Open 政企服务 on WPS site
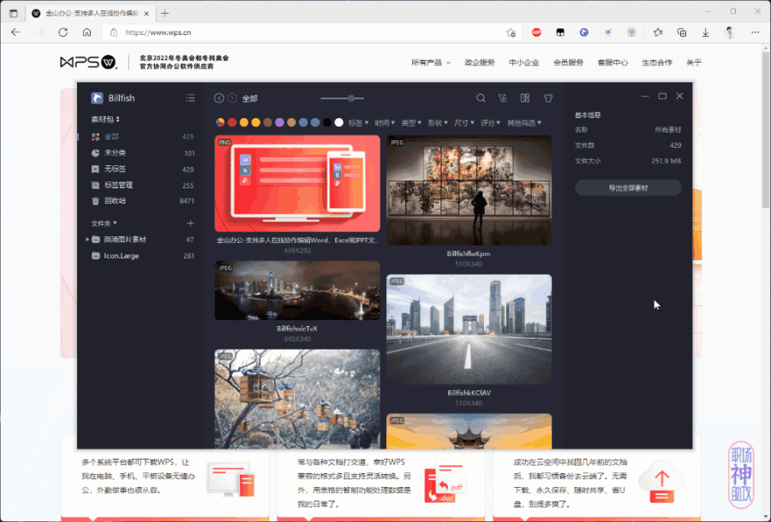The image size is (771, 522). point(480,62)
